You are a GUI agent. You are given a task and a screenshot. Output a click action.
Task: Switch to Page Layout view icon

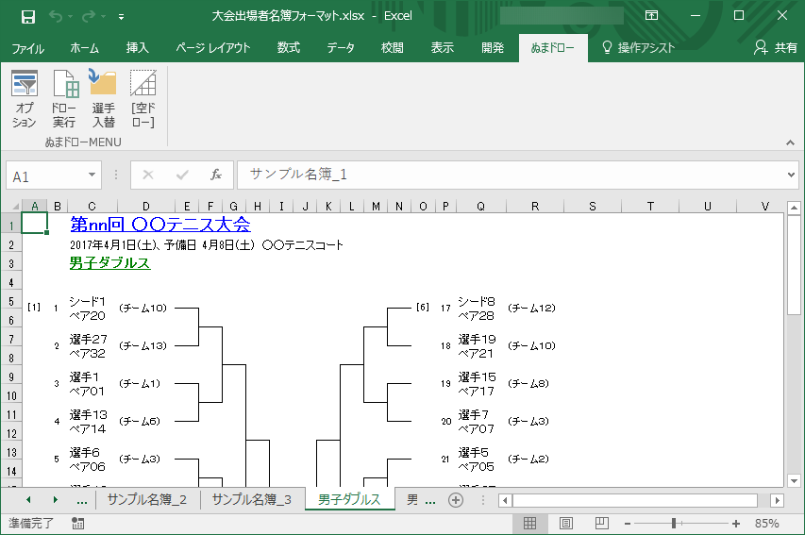565,523
